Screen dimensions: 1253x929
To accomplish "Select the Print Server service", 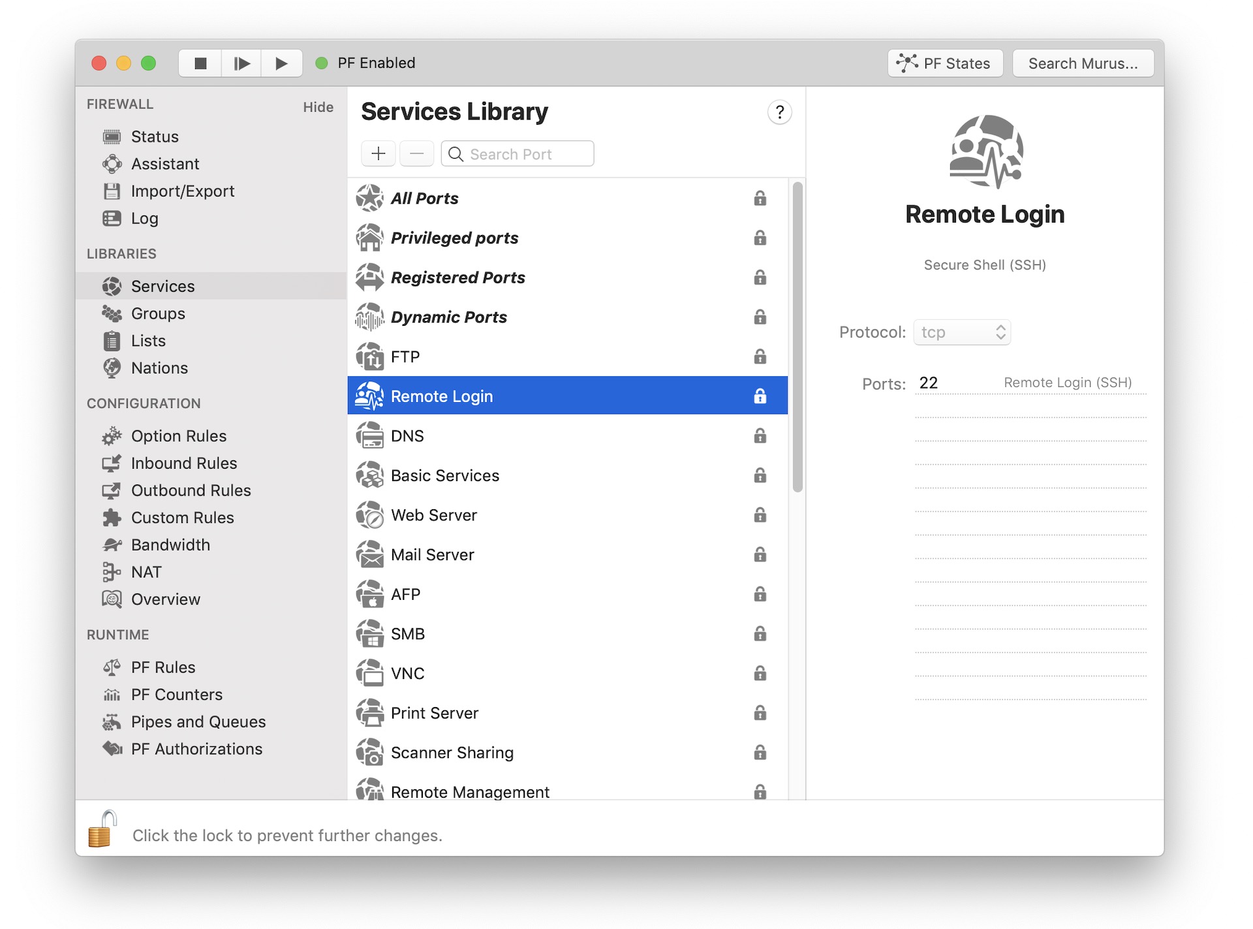I will pos(567,714).
